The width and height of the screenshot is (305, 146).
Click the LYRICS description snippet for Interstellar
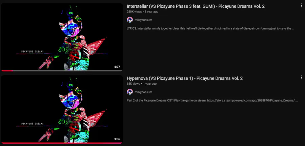tap(210, 28)
